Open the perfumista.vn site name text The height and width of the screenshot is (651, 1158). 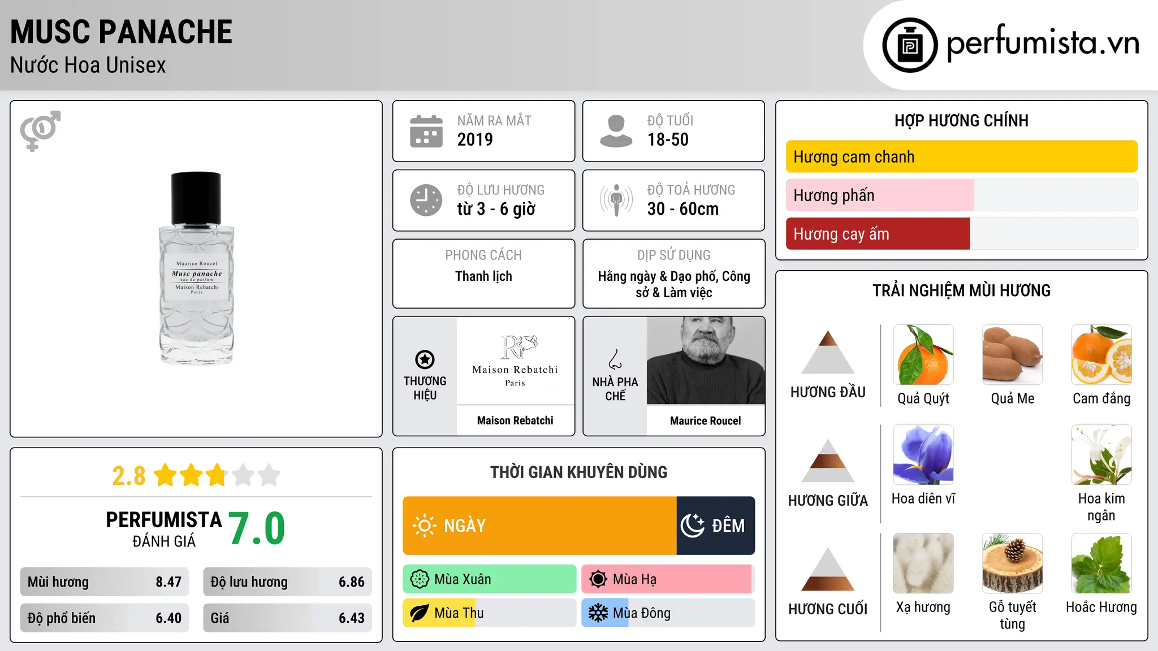[x=1043, y=43]
